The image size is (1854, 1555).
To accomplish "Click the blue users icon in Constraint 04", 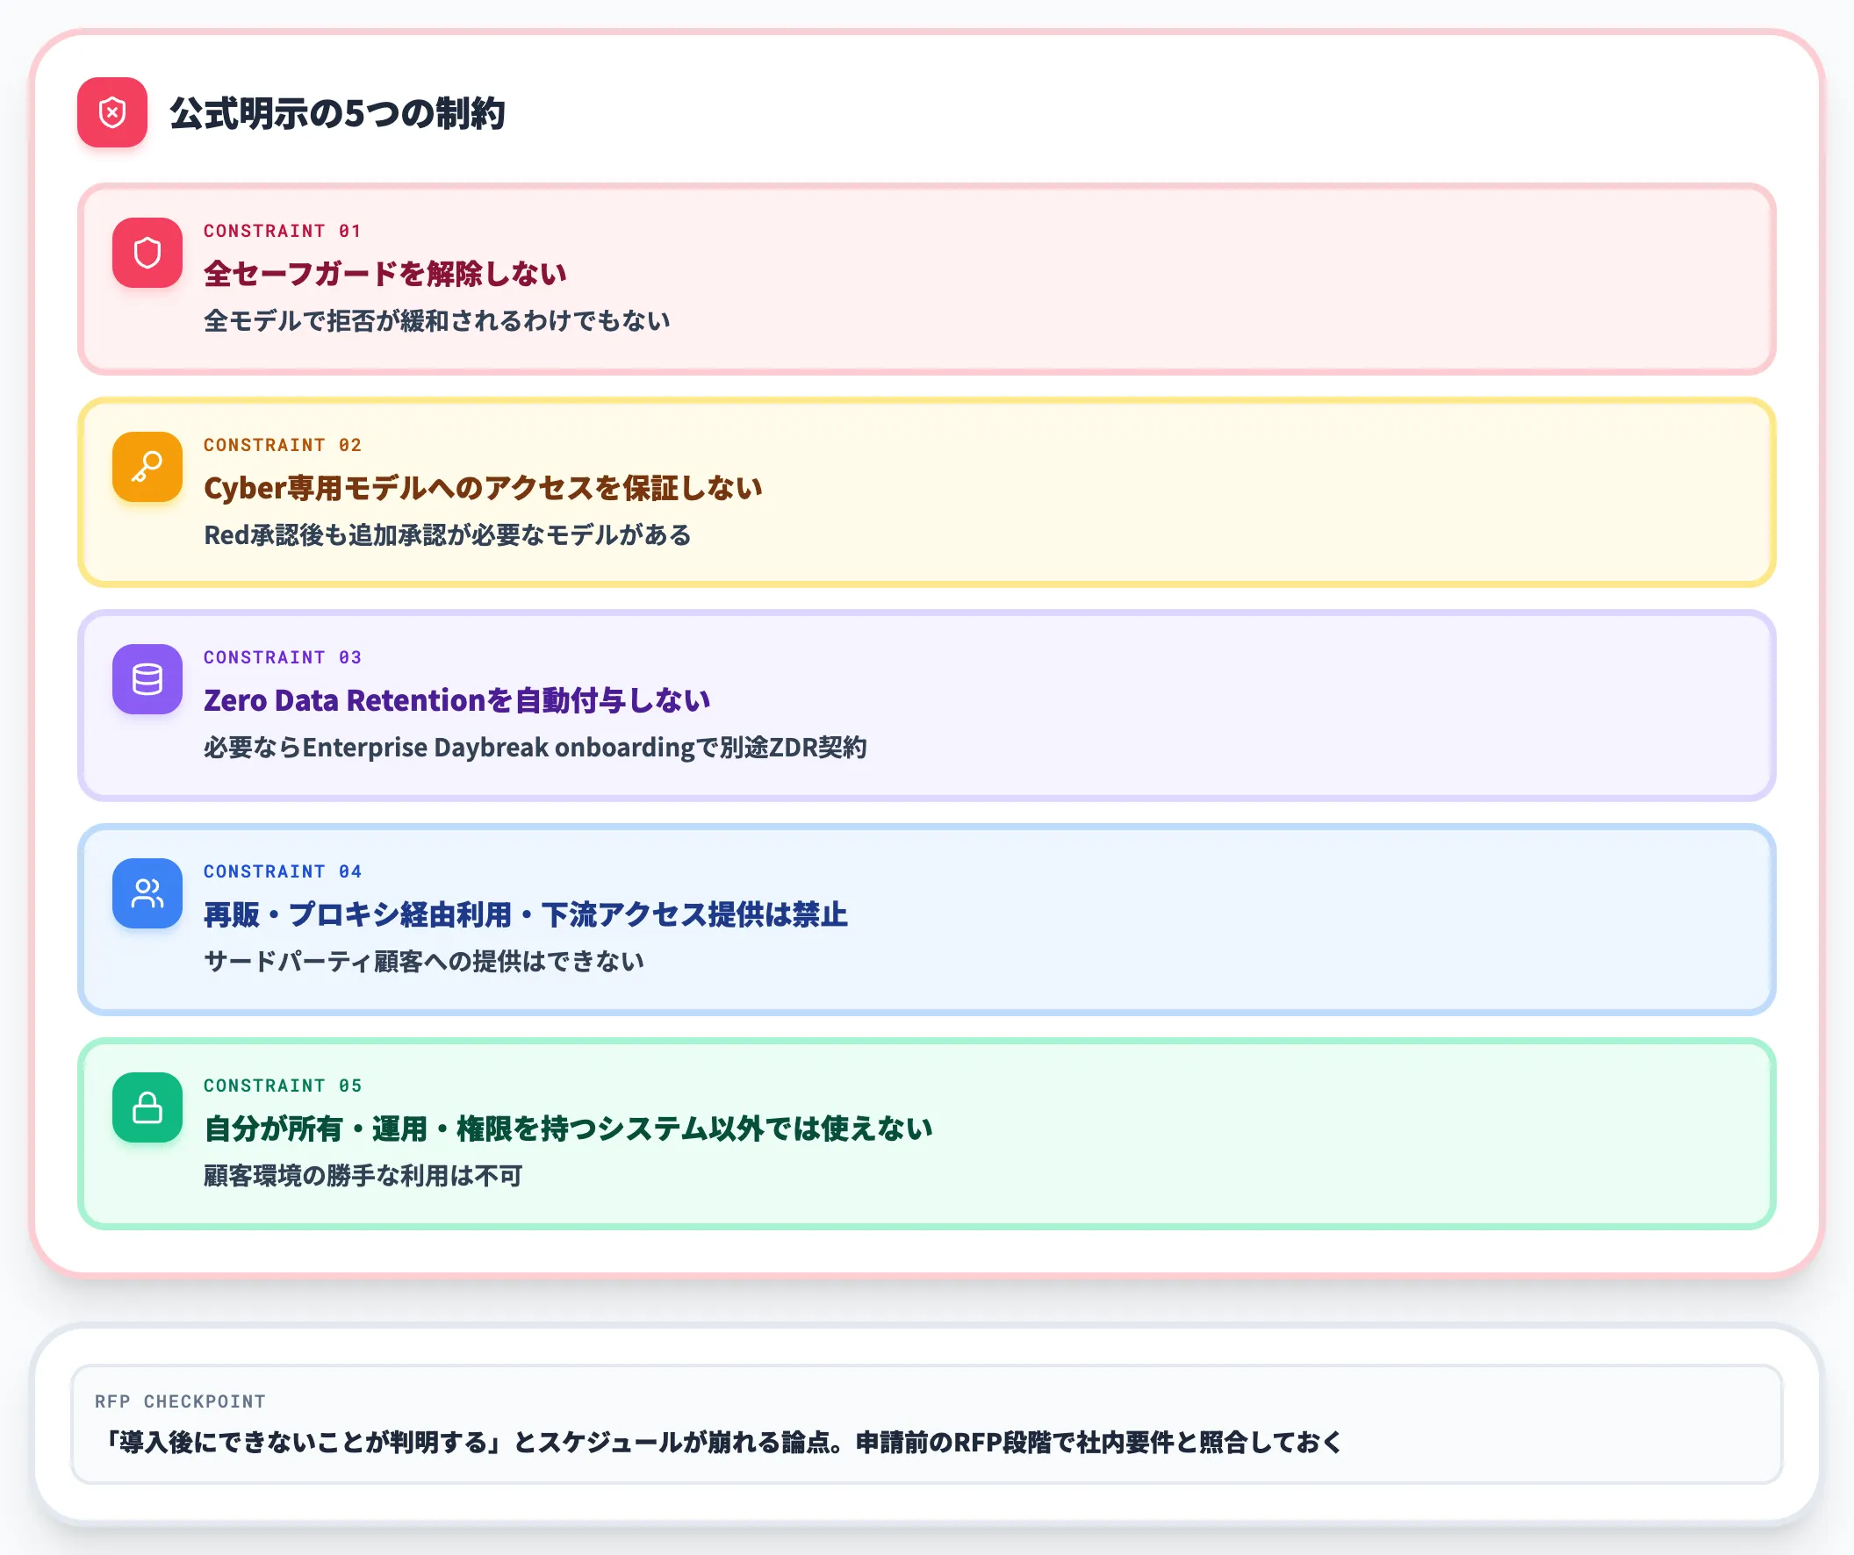I will coord(147,893).
